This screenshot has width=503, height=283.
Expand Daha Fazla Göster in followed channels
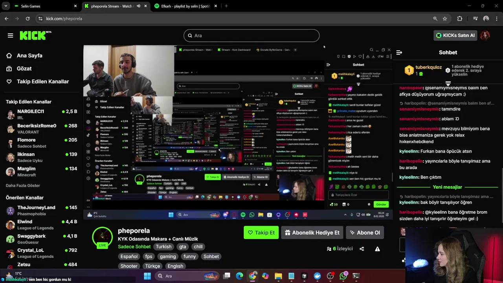point(23,186)
